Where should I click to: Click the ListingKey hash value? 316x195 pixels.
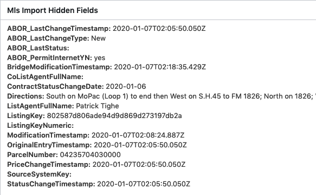(114, 116)
